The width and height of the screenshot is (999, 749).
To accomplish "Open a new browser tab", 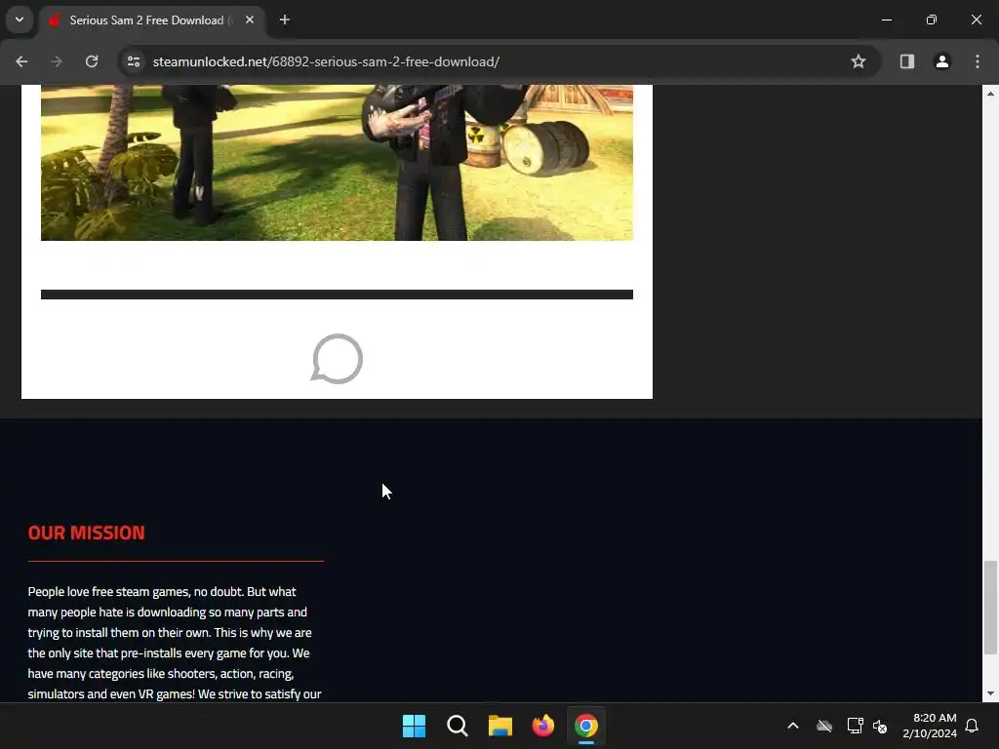I will point(285,20).
